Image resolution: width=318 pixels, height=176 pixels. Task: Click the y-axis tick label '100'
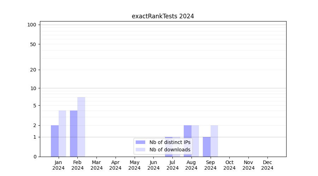[x=32, y=25]
